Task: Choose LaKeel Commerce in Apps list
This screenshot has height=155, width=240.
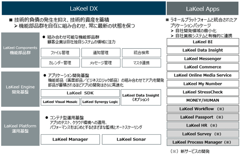Action: 203,67
